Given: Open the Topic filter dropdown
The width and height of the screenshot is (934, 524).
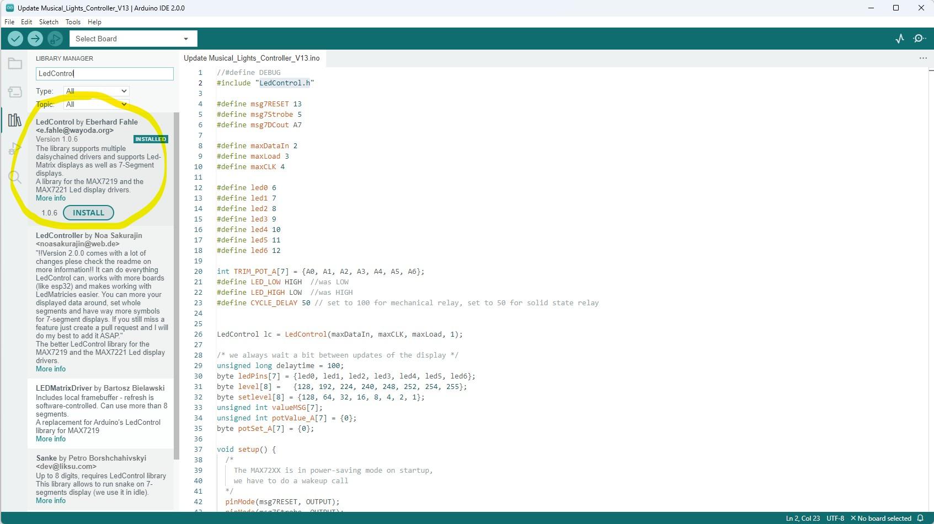Looking at the screenshot, I should click(96, 104).
